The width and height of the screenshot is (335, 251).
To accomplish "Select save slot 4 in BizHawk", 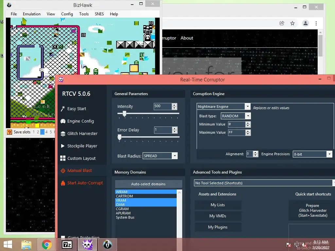I will (46, 132).
